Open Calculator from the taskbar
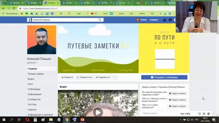 [x=35, y=120]
